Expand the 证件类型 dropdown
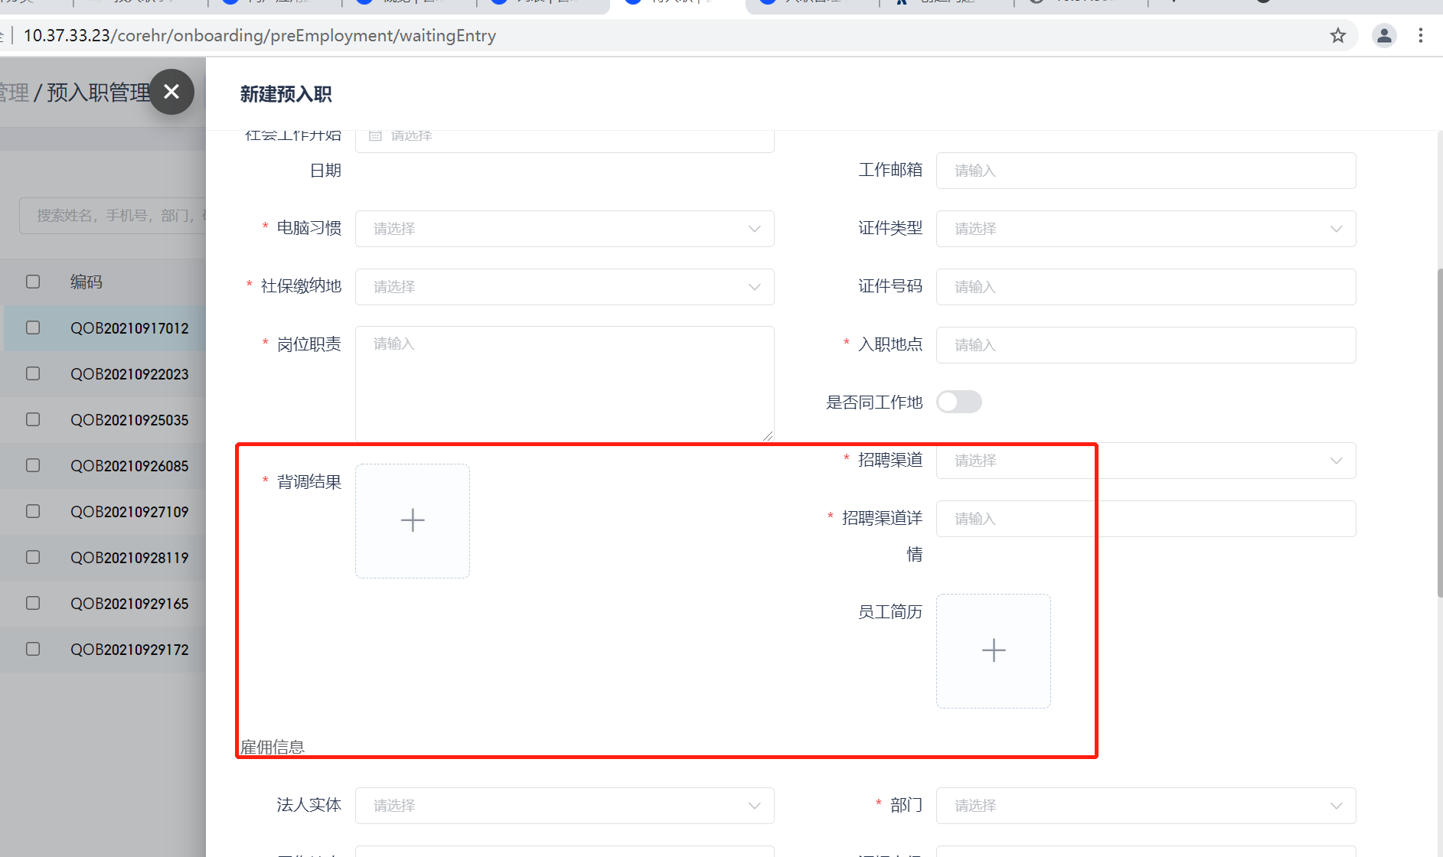Viewport: 1443px width, 857px height. point(1145,229)
